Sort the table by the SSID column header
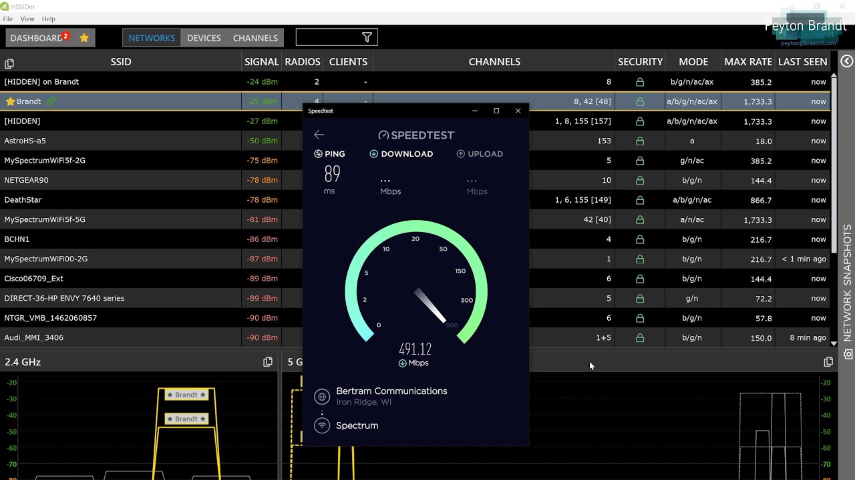 point(121,61)
